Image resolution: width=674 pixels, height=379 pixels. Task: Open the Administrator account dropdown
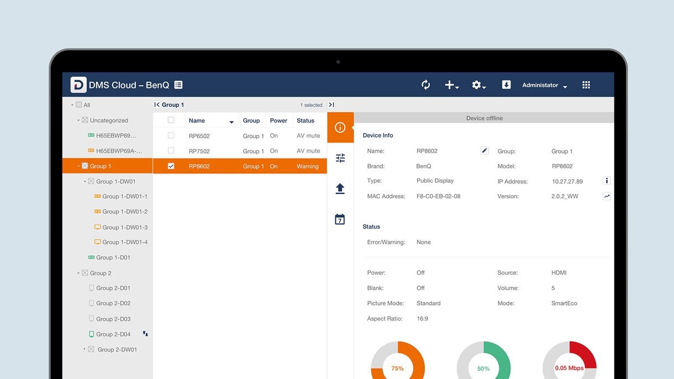point(544,86)
